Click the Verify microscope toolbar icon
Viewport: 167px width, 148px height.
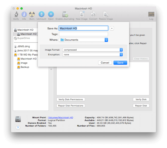[x=16, y=14]
